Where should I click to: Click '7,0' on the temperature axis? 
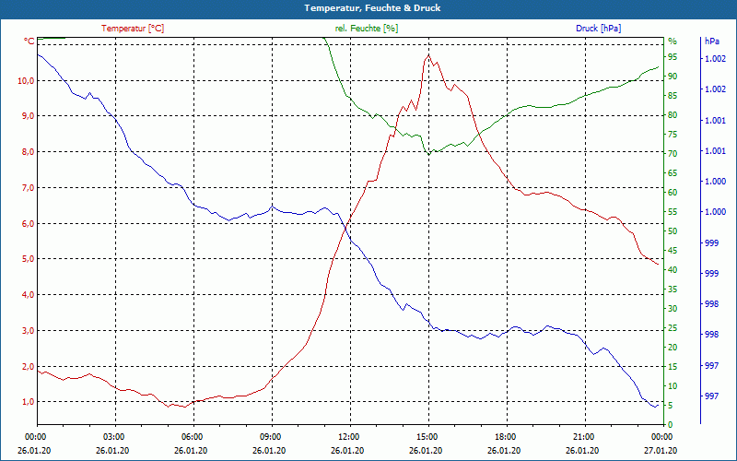coord(28,188)
